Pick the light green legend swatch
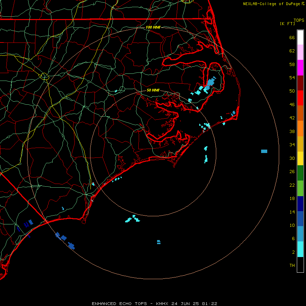Screen dimensions: 306x306 [x=300, y=188]
